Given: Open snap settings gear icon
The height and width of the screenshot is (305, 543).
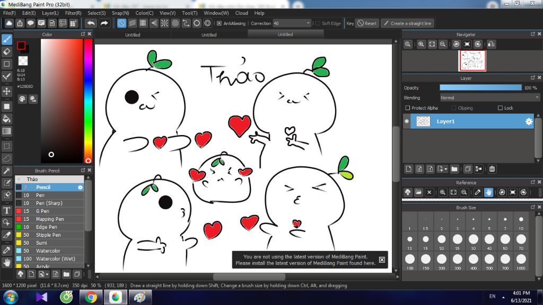Looking at the screenshot, I should 207,23.
